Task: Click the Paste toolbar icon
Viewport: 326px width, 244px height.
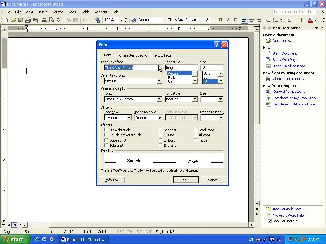Action: 76,20
